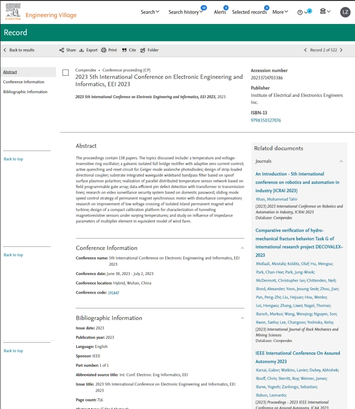Collapse the Bibliographic Information section
Viewport: 355px width, 409px height.
[x=242, y=318]
